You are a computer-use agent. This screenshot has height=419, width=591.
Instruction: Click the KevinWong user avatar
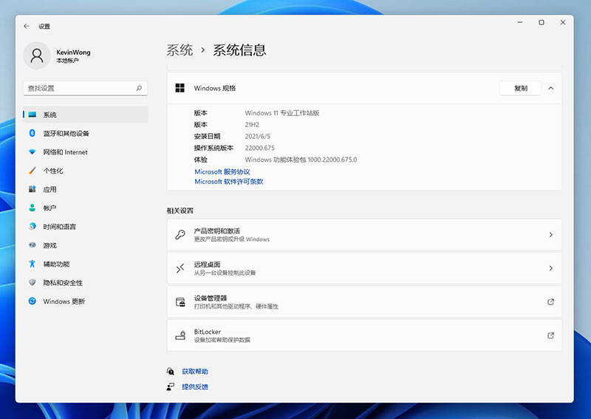(x=37, y=55)
